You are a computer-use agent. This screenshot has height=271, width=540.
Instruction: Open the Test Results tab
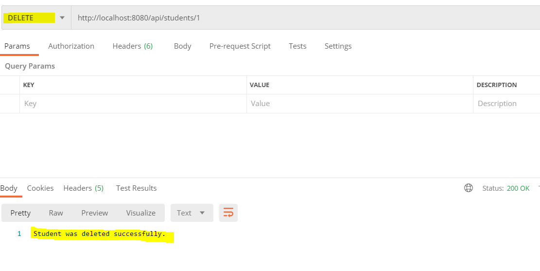coord(136,188)
